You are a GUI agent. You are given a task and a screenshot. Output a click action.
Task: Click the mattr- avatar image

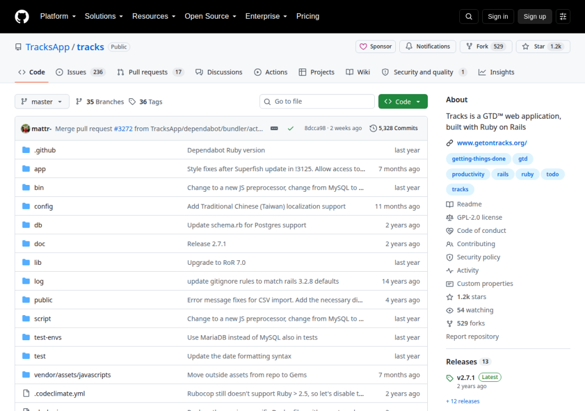coord(25,128)
